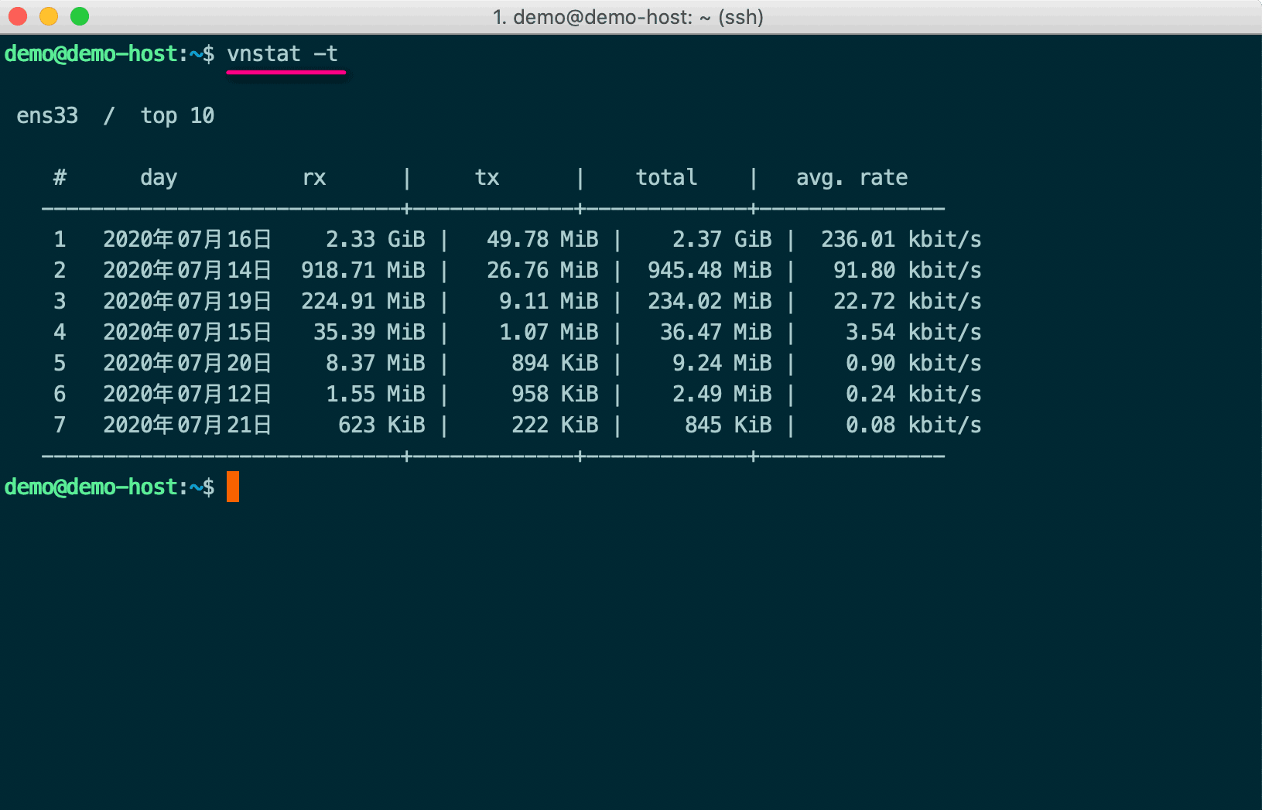Click the 236.01 kbit/s average rate
The image size is (1262, 810).
pyautogui.click(x=901, y=239)
